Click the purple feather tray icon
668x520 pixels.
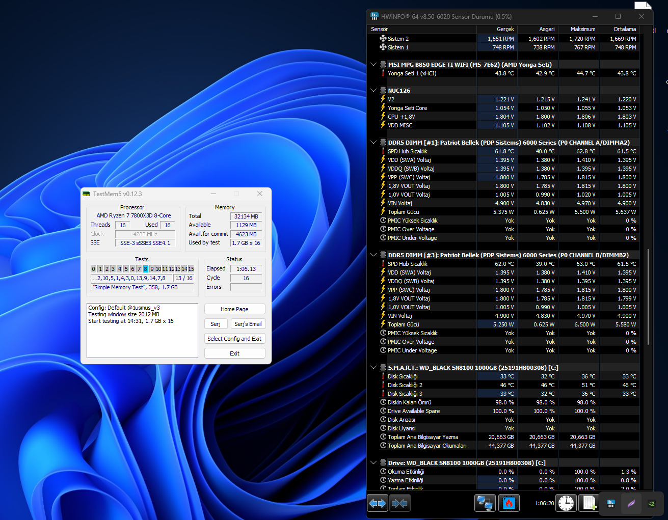coord(631,504)
